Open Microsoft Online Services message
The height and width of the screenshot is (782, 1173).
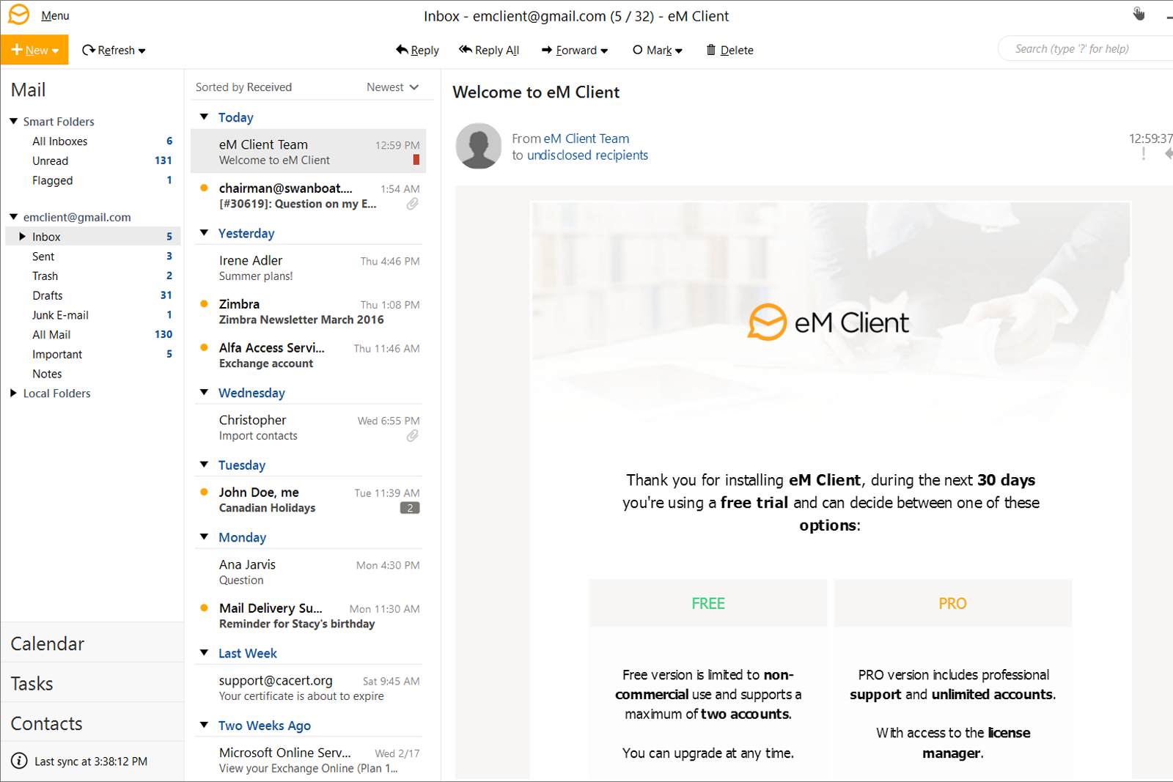pos(308,760)
